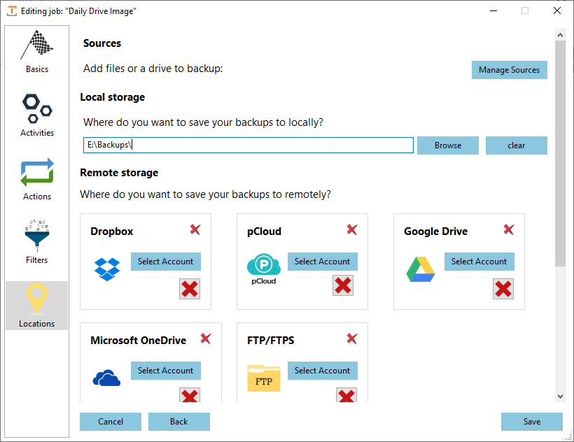Select the FTP folder icon
Image resolution: width=574 pixels, height=442 pixels.
click(263, 376)
